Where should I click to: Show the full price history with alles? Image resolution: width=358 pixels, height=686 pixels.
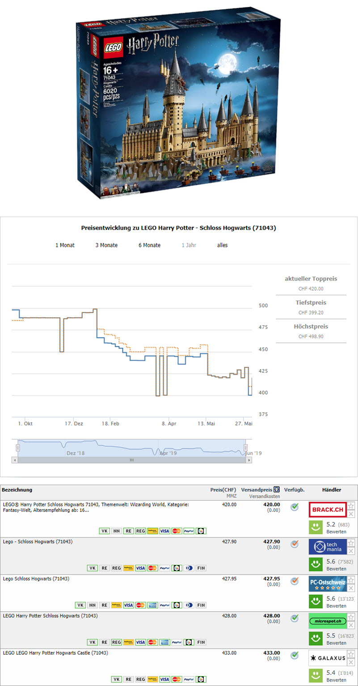222,245
